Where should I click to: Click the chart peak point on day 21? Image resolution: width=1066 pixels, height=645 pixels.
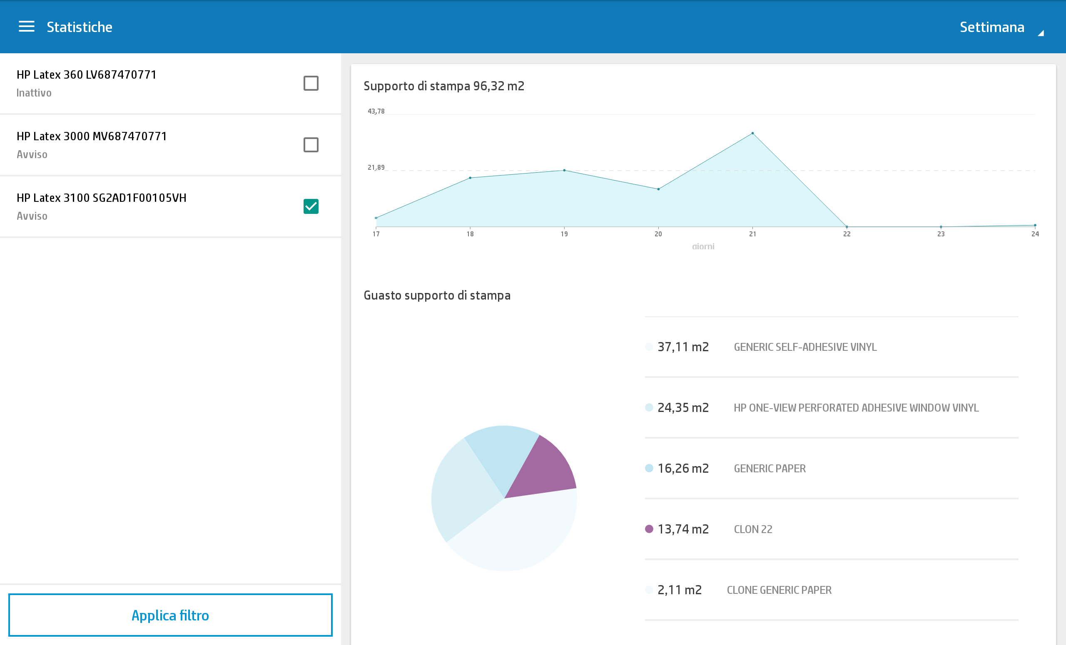[x=752, y=133]
